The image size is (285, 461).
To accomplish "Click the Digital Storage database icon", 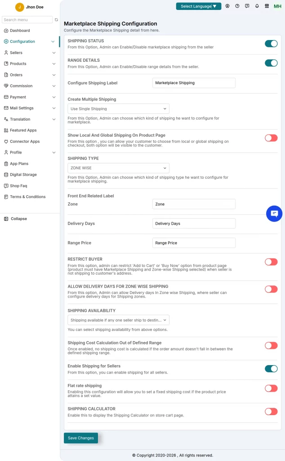I will point(6,175).
